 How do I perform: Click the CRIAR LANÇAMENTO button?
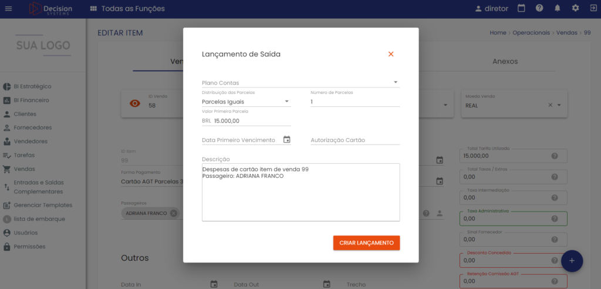[x=366, y=243]
